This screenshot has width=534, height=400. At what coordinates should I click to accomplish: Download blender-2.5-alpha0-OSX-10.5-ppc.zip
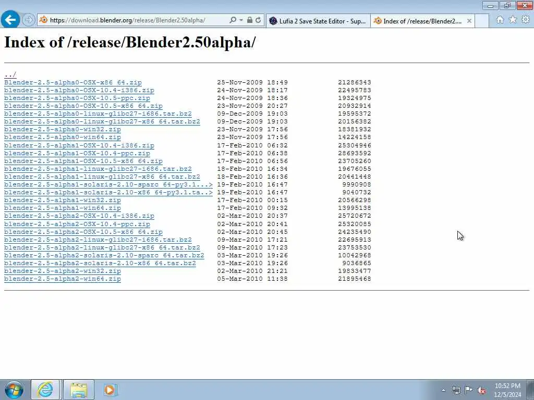point(77,98)
